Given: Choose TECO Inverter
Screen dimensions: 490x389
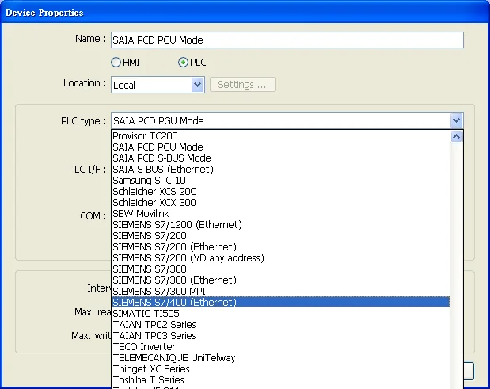Looking at the screenshot, I should pyautogui.click(x=281, y=347).
